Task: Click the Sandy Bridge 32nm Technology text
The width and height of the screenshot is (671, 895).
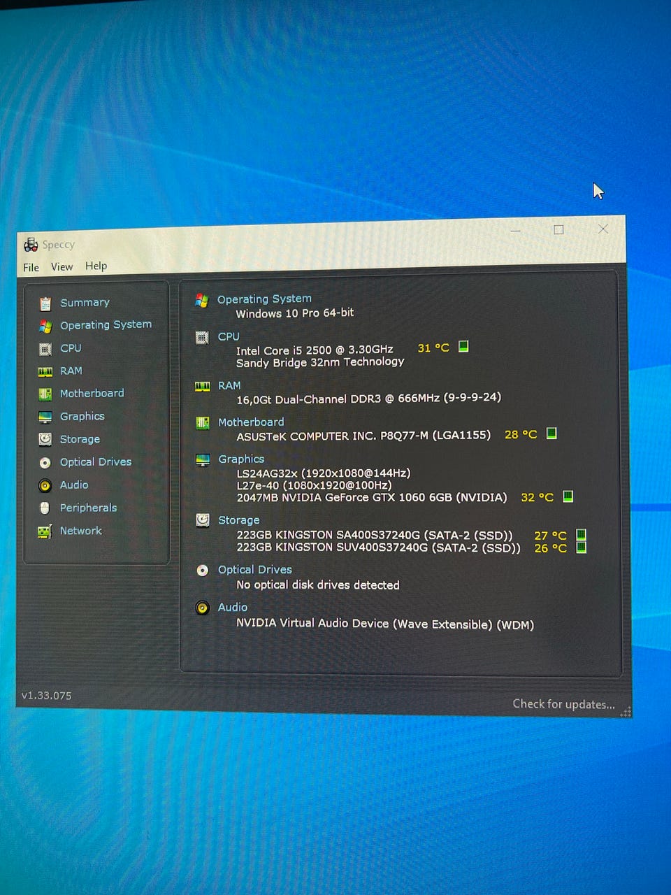Action: (320, 362)
